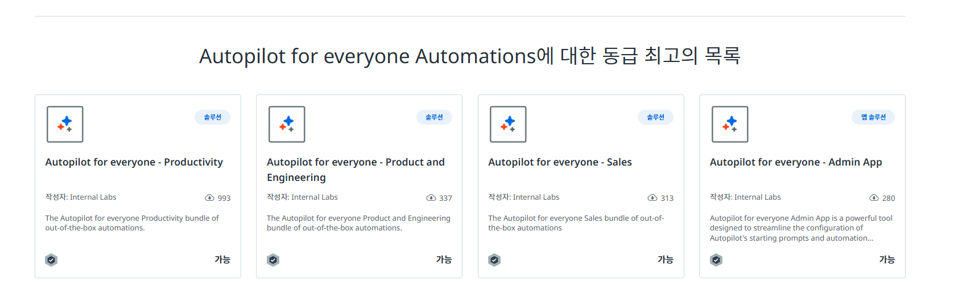The width and height of the screenshot is (954, 297).
Task: Click the Product and Engineering bundle description text
Action: (x=358, y=223)
